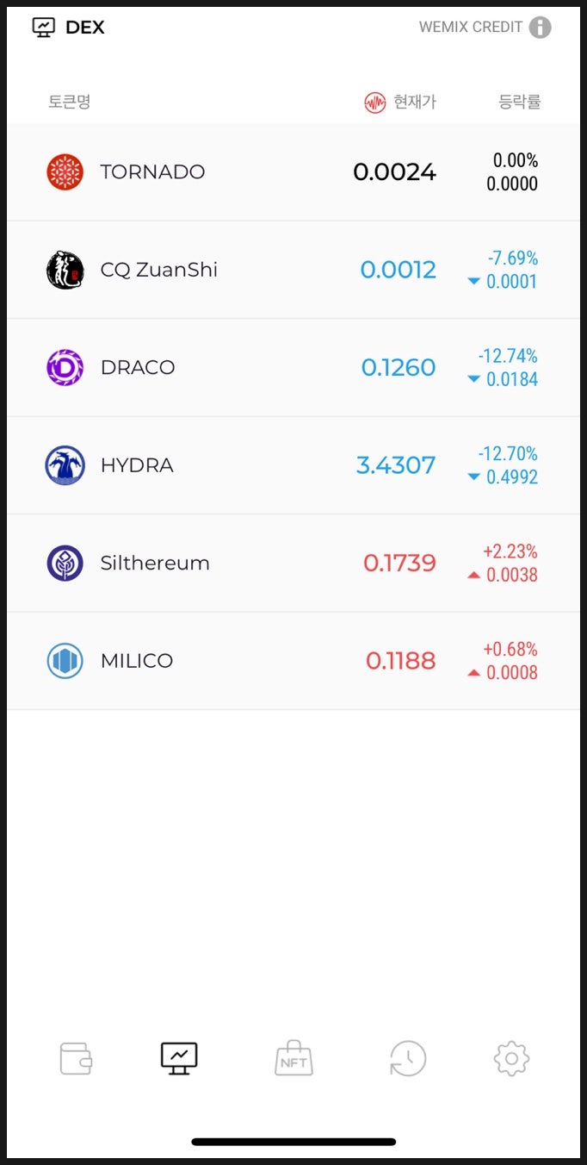Open the transaction history clock tab
This screenshot has width=587, height=1165.
407,1058
